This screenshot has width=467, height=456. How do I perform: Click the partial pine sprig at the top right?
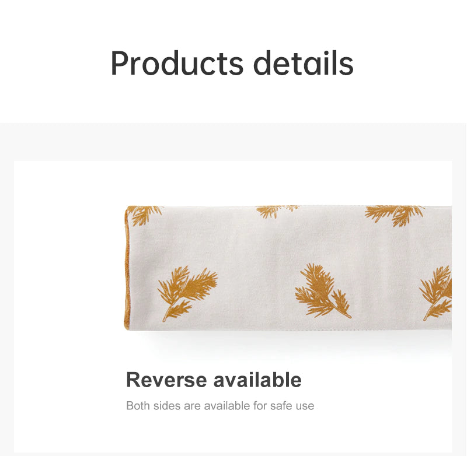[x=395, y=216]
